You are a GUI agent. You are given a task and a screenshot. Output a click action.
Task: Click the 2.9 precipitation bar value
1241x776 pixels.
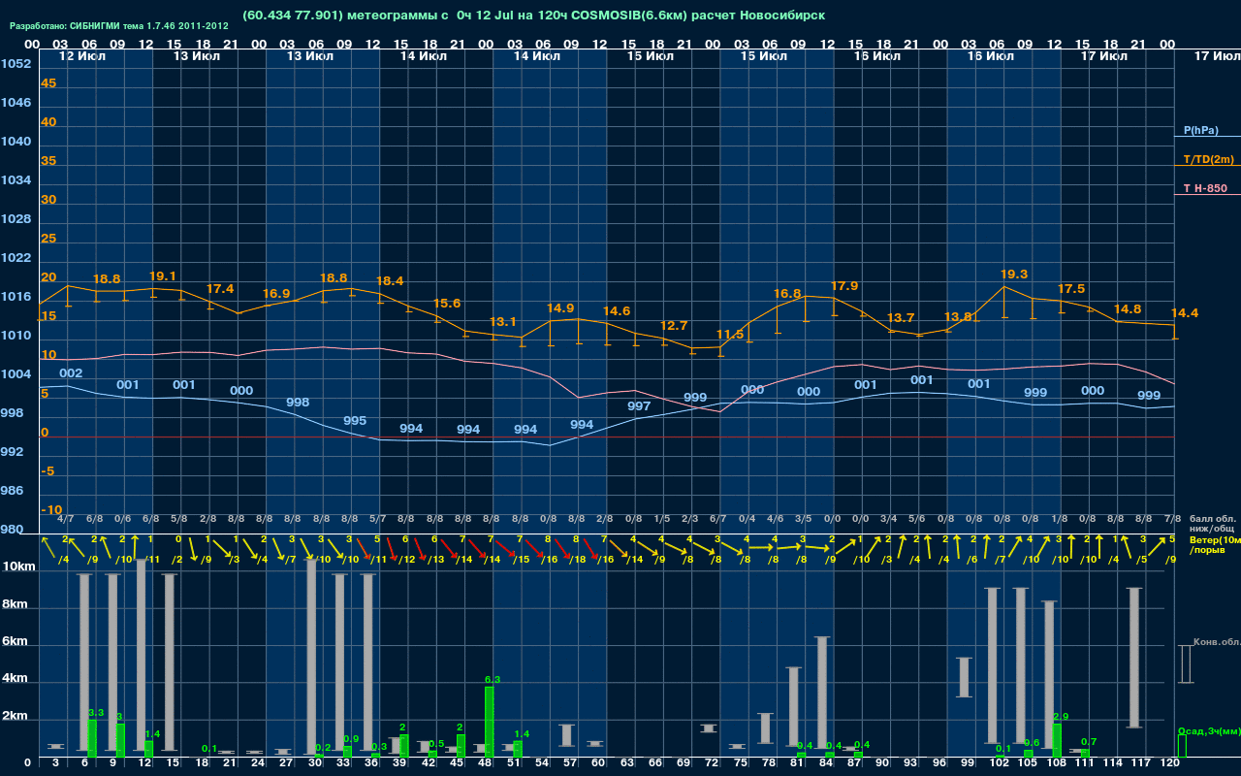tap(1060, 716)
